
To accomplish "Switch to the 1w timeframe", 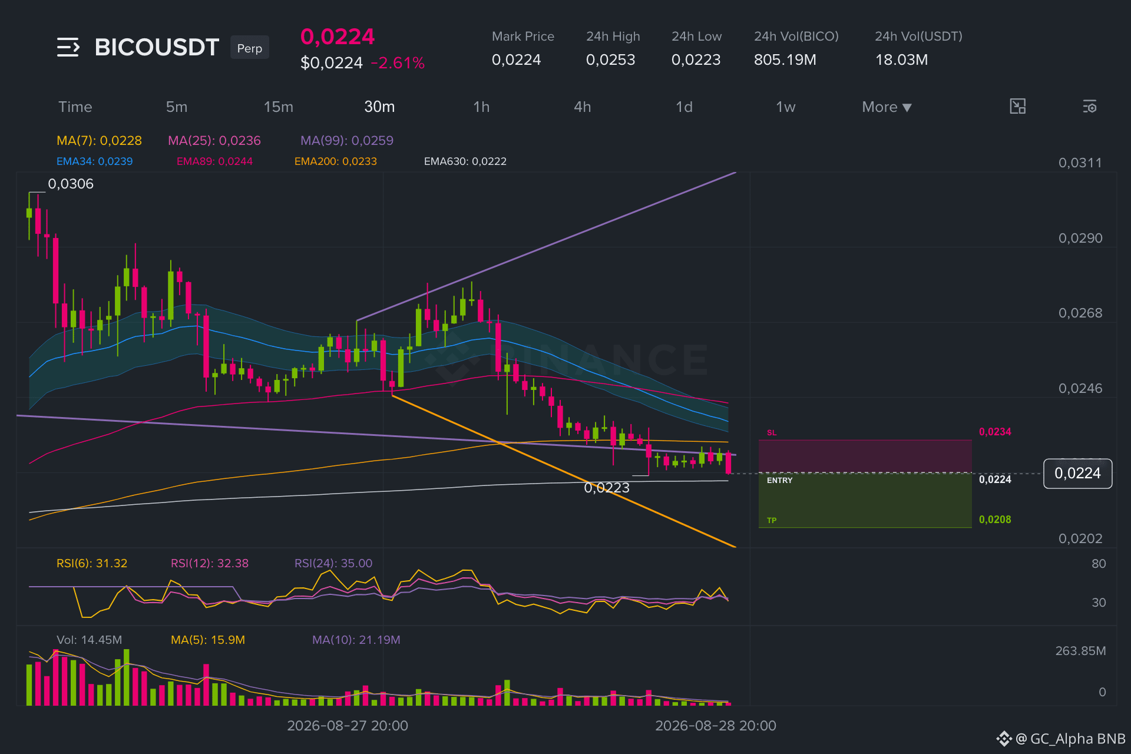I will point(786,107).
